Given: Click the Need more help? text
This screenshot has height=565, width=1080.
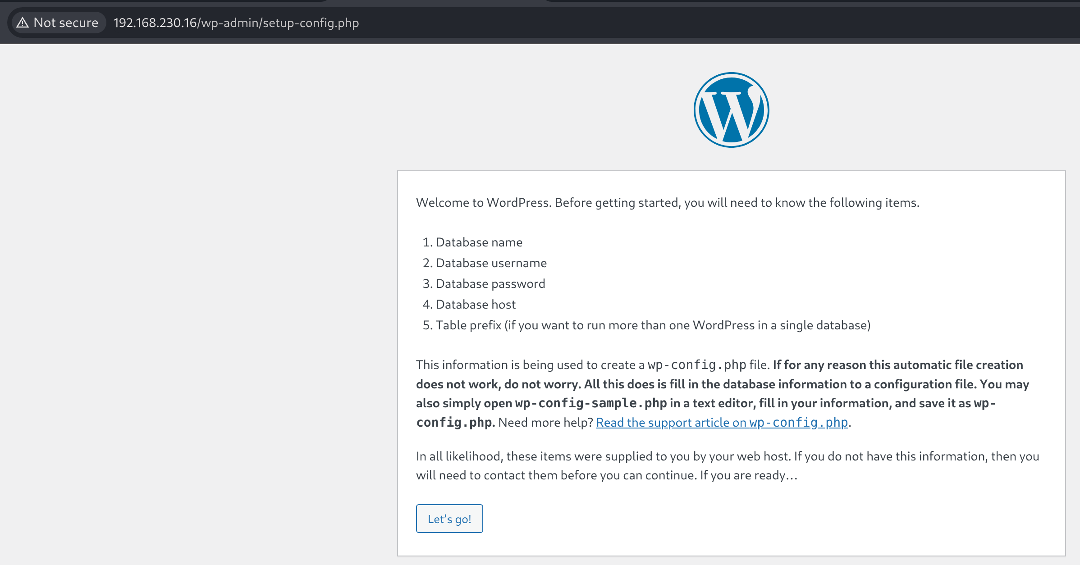Looking at the screenshot, I should click(545, 423).
